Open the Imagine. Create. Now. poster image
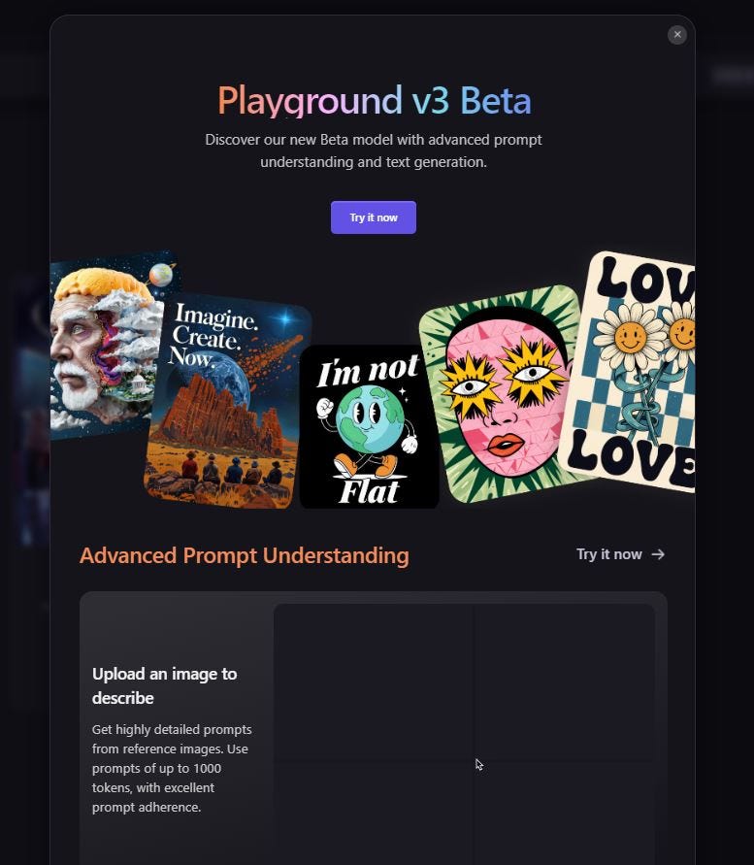Viewport: 754px width, 865px height. pos(226,400)
